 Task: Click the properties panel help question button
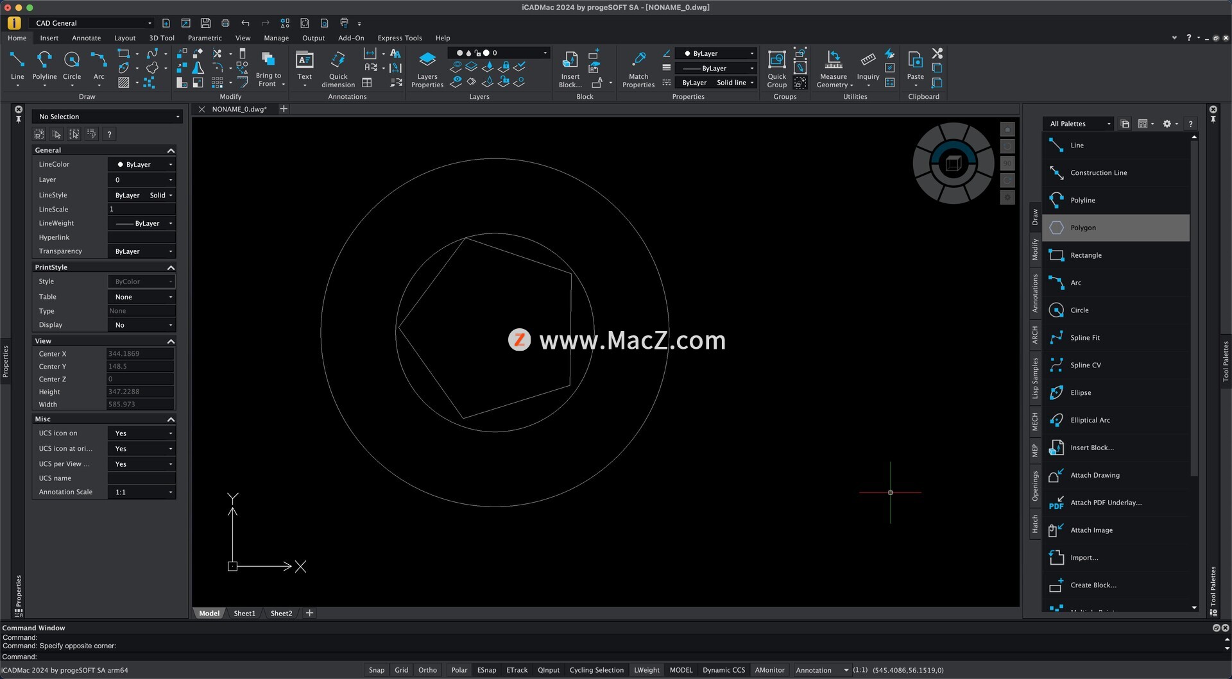[110, 134]
